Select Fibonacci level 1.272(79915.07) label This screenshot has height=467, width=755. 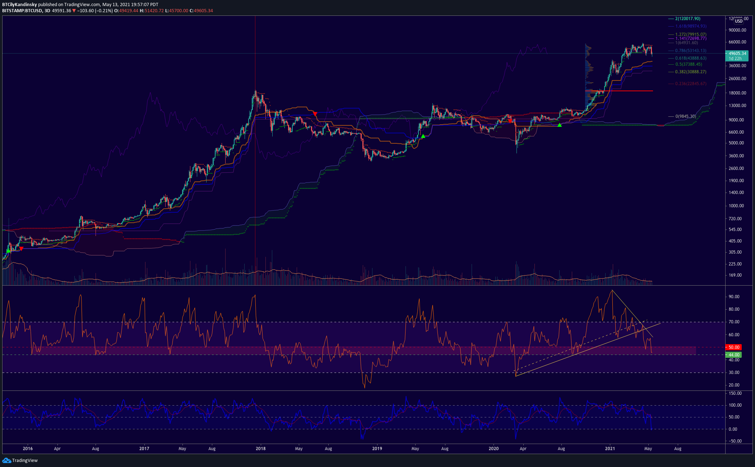tap(691, 34)
